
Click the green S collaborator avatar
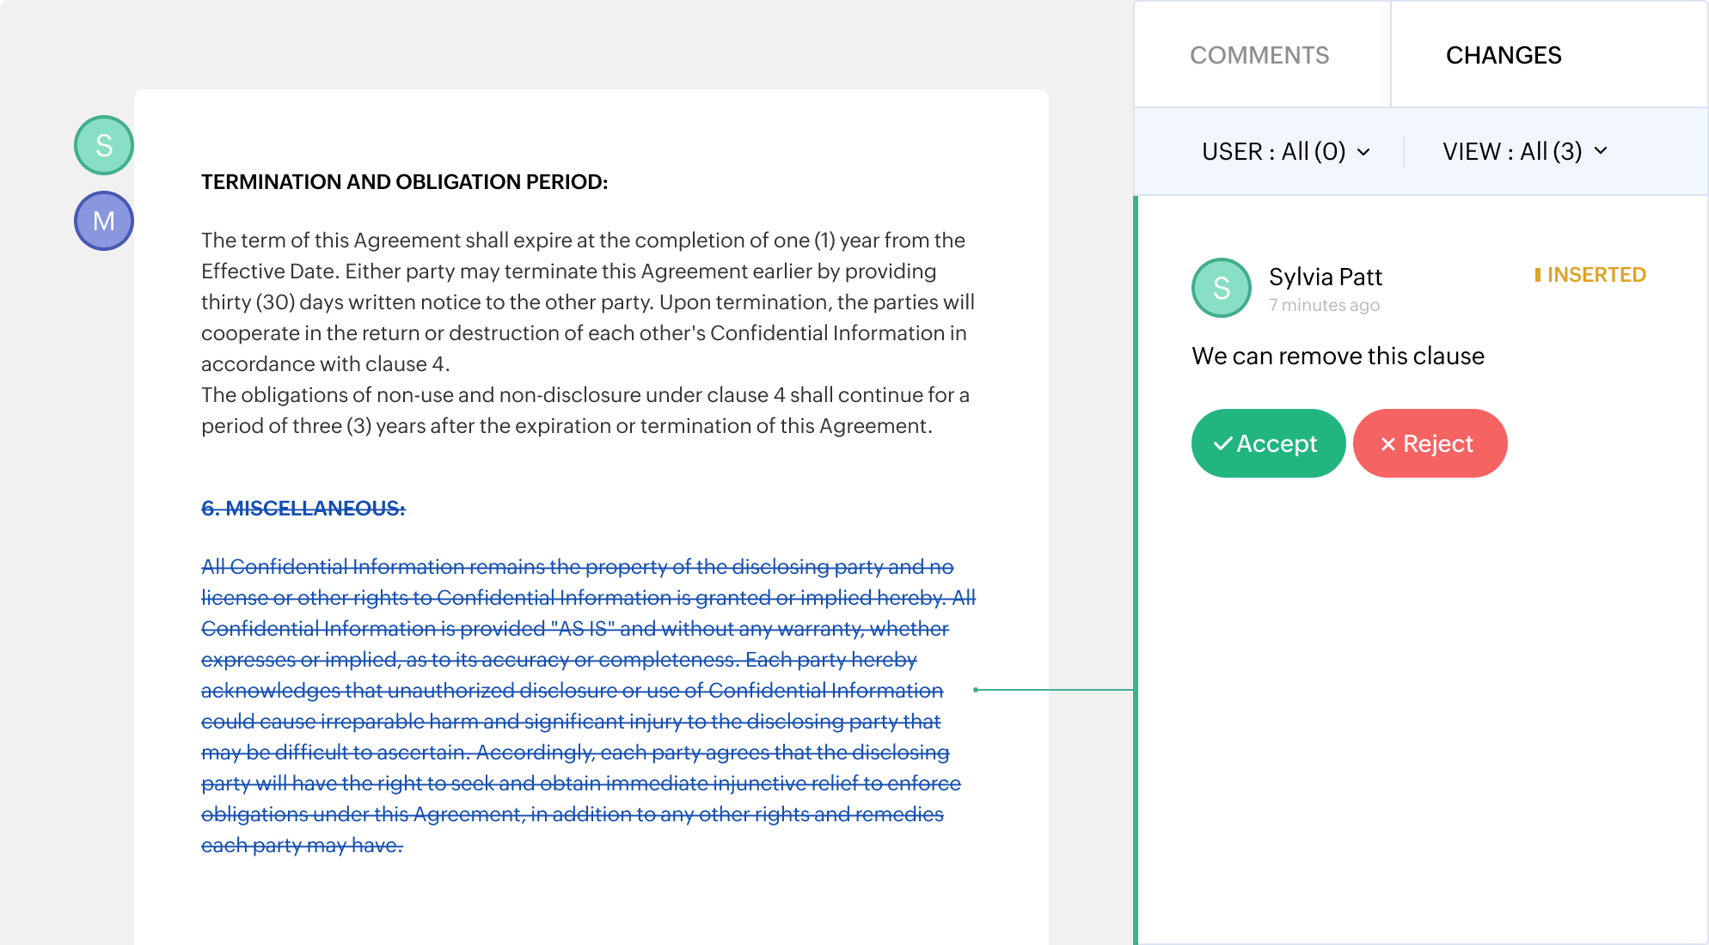(104, 145)
